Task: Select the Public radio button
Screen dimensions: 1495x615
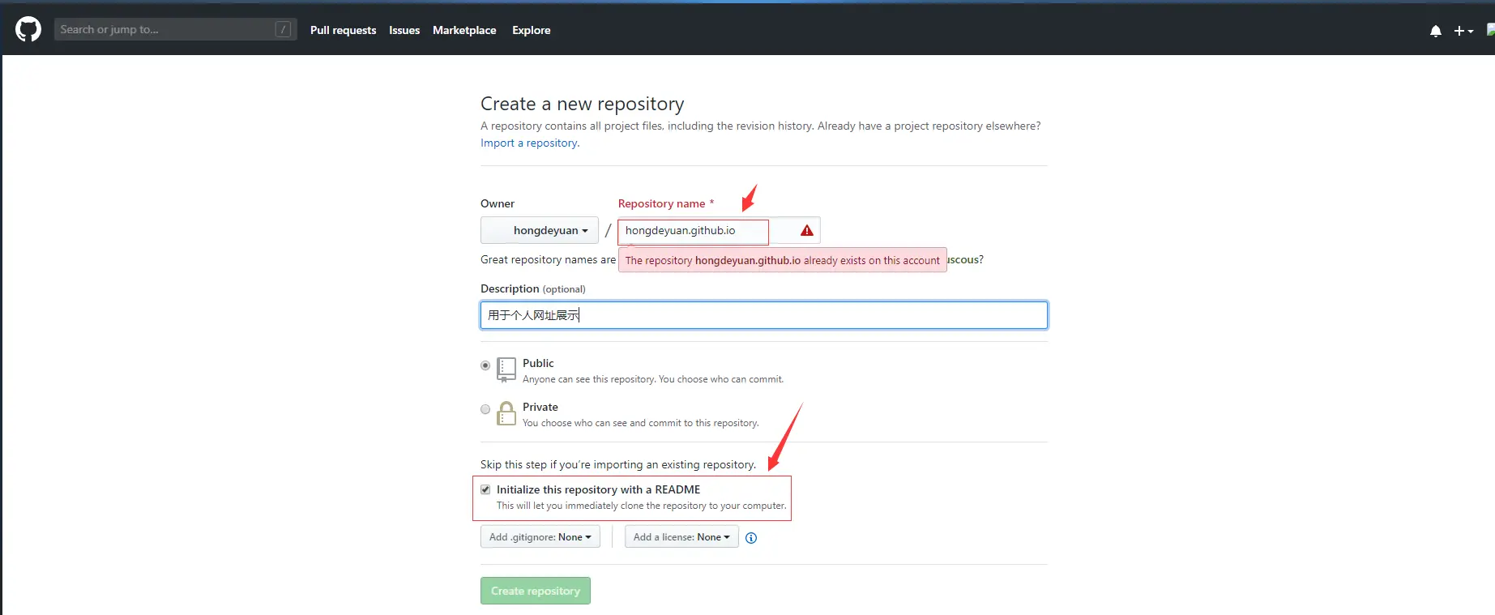Action: click(485, 365)
